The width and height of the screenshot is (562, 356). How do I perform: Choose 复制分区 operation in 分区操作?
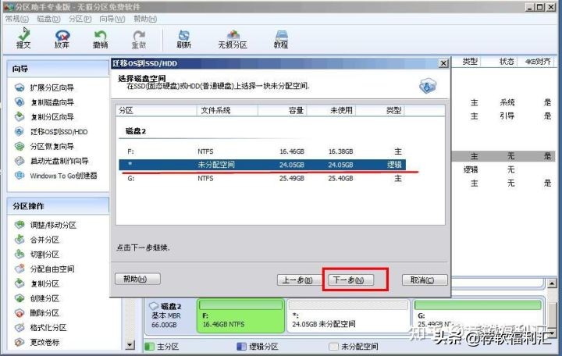44,283
